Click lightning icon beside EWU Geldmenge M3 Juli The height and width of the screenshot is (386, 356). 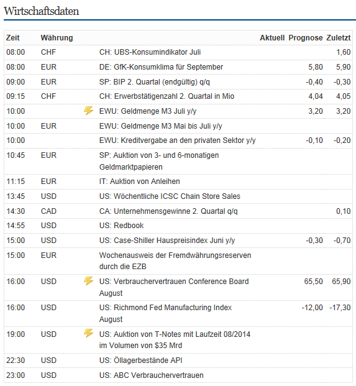coord(88,111)
